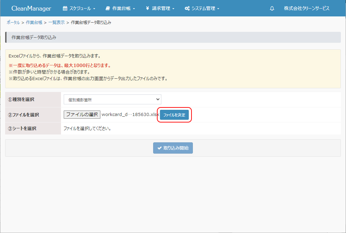Expand the スケジュール menu caret
This screenshot has width=346, height=233.
94,9
